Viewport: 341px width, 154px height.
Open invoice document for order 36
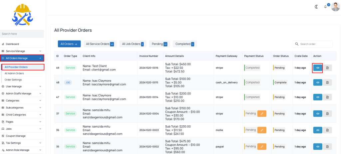pos(327,130)
